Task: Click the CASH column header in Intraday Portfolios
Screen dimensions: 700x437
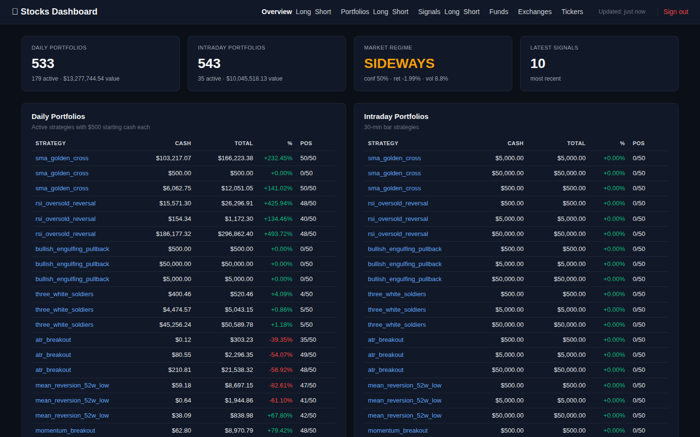Action: coord(515,143)
